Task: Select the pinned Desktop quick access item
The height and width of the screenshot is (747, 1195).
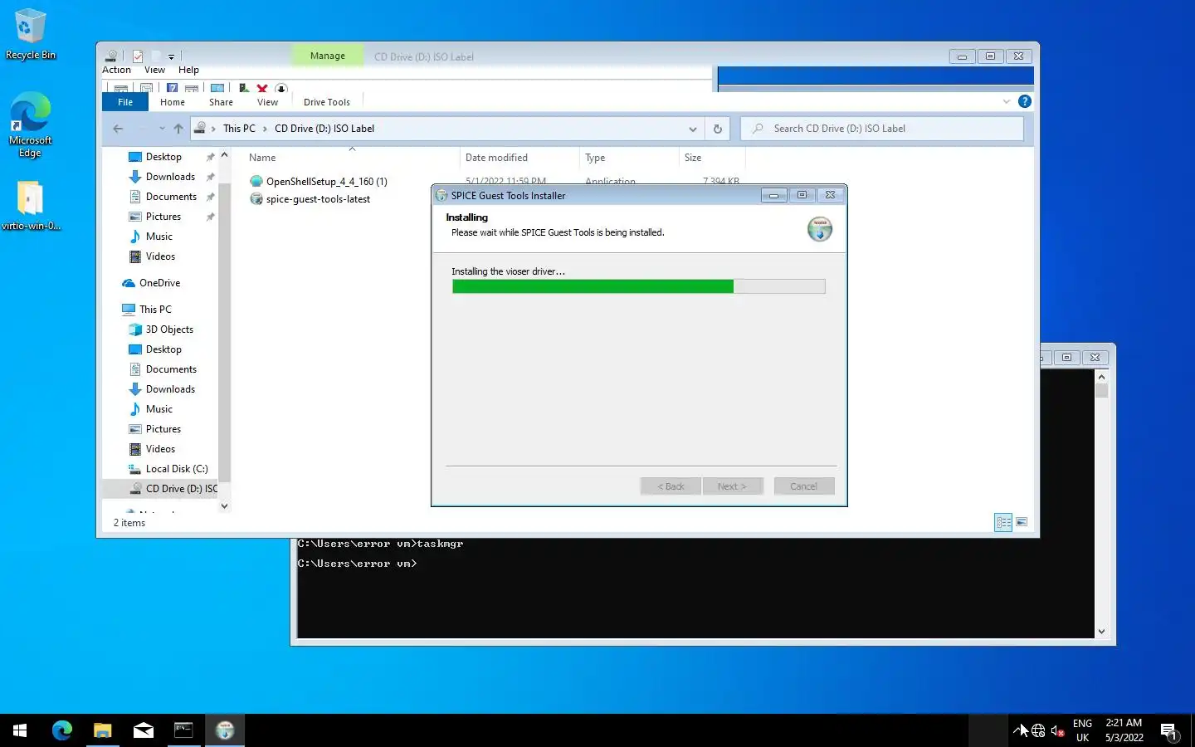Action: tap(163, 157)
